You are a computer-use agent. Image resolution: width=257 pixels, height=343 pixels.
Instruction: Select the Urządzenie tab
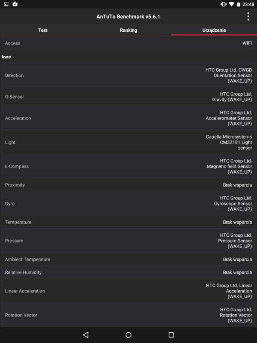click(x=214, y=30)
